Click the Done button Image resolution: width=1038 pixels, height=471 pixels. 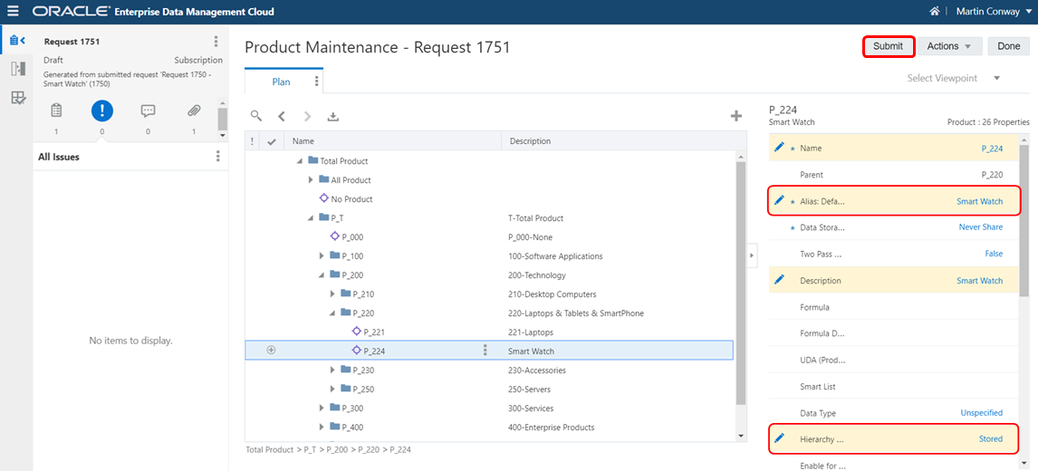point(1009,46)
